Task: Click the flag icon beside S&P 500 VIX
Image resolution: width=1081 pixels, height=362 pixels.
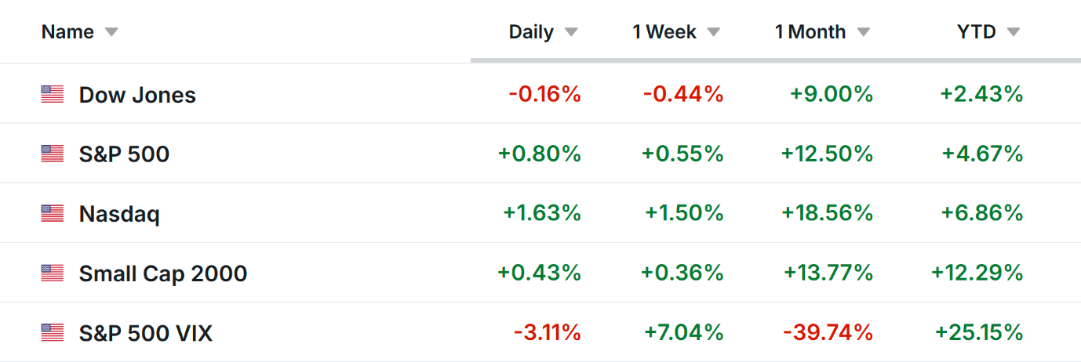Action: (52, 333)
